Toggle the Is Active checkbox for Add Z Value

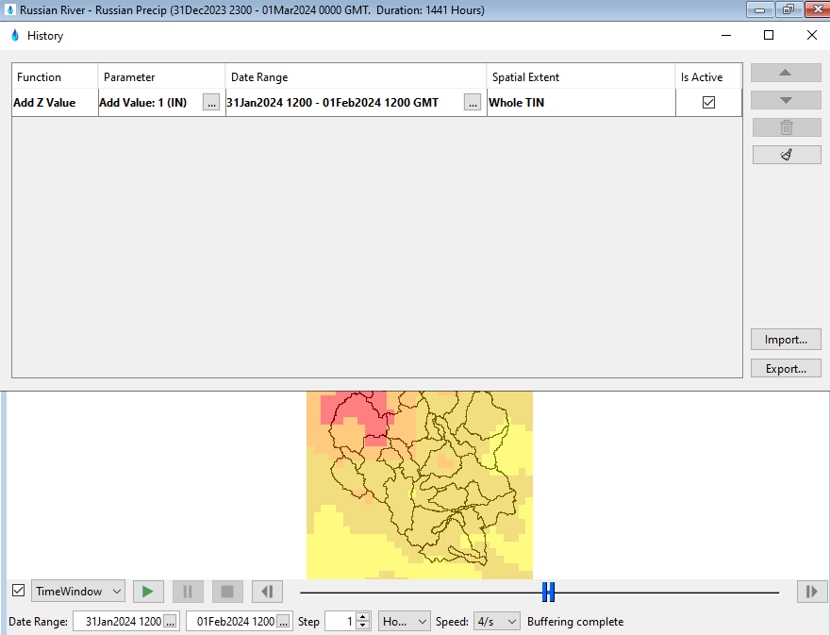708,102
